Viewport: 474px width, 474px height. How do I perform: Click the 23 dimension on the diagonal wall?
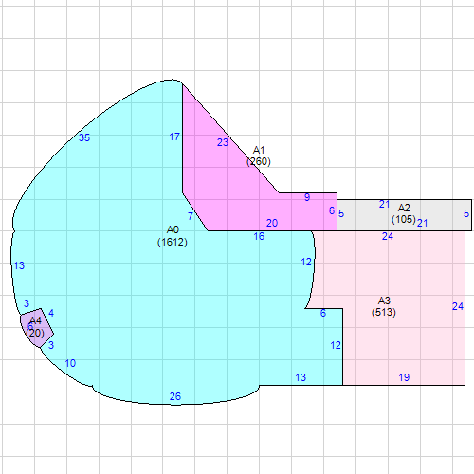[x=223, y=142]
